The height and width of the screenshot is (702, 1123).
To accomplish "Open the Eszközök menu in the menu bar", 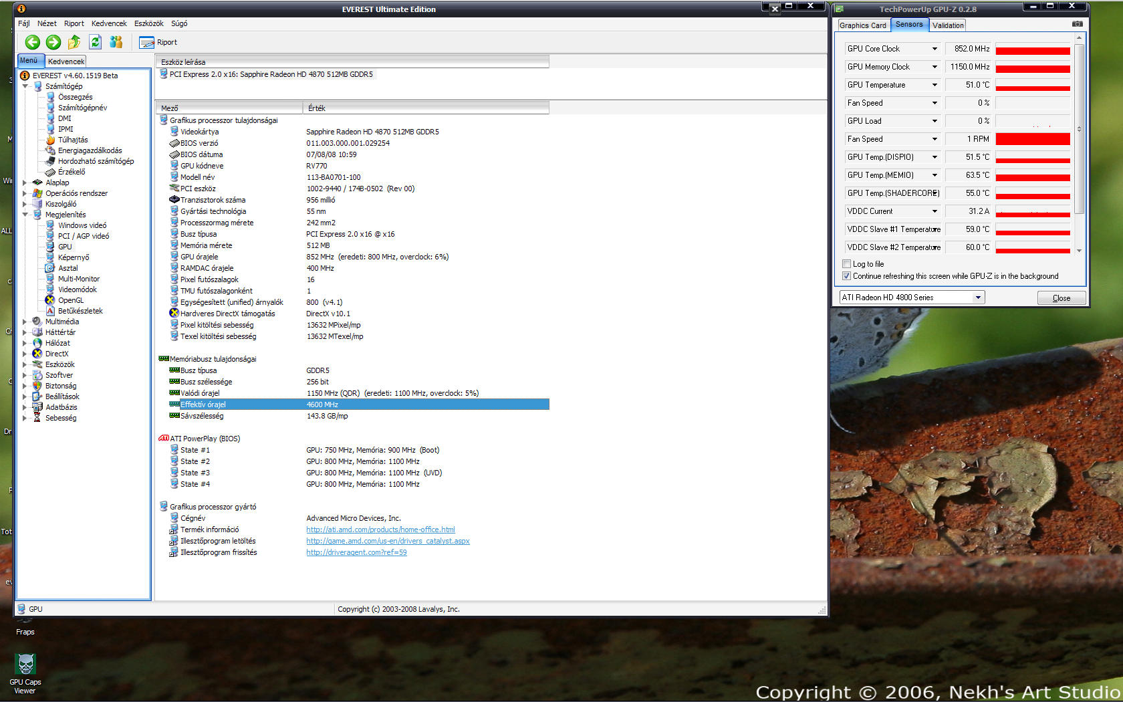I will click(x=148, y=23).
